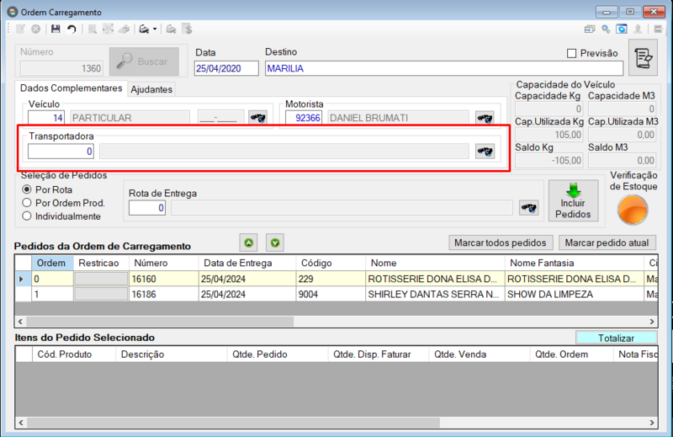The height and width of the screenshot is (437, 673).
Task: Click the undo arrow toolbar icon
Action: [72, 29]
